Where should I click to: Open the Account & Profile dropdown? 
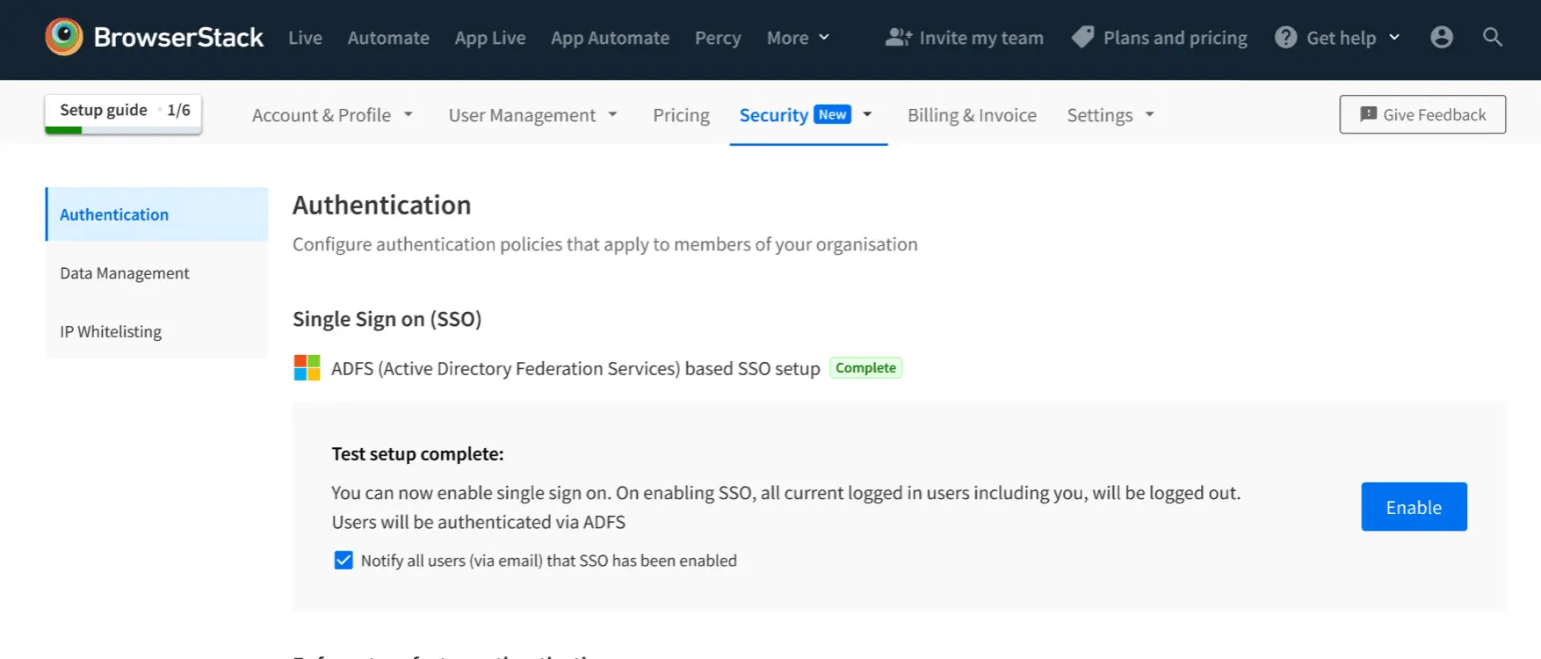pos(332,115)
